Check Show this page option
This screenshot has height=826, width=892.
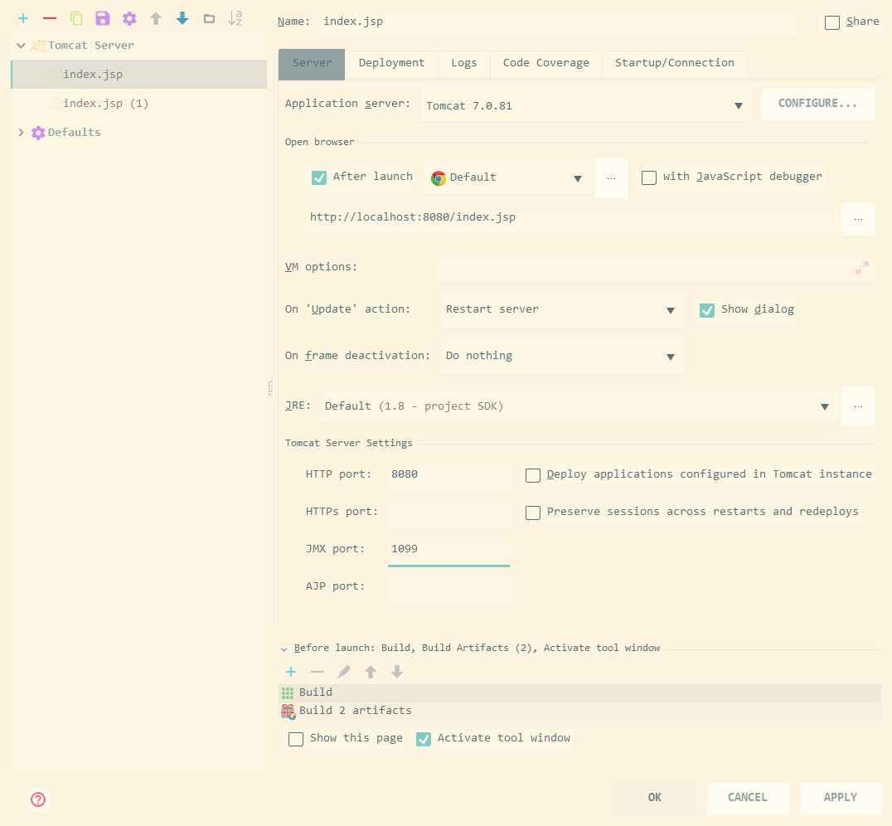296,739
